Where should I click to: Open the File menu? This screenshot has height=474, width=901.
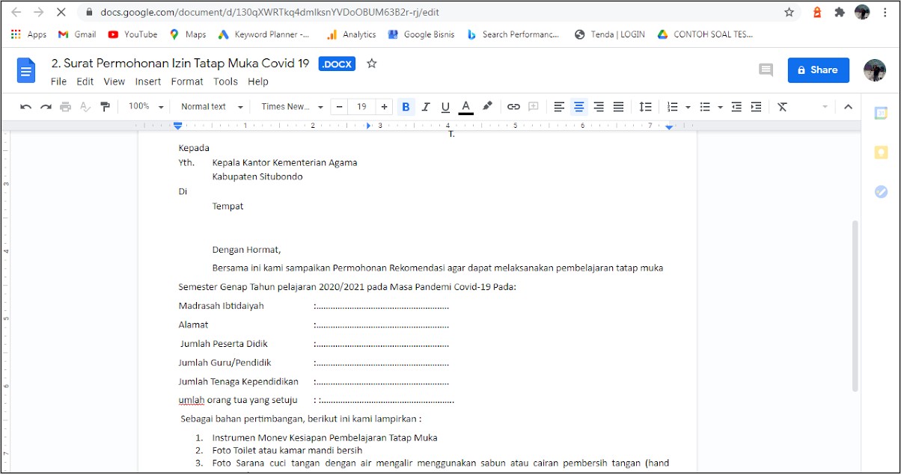(58, 81)
